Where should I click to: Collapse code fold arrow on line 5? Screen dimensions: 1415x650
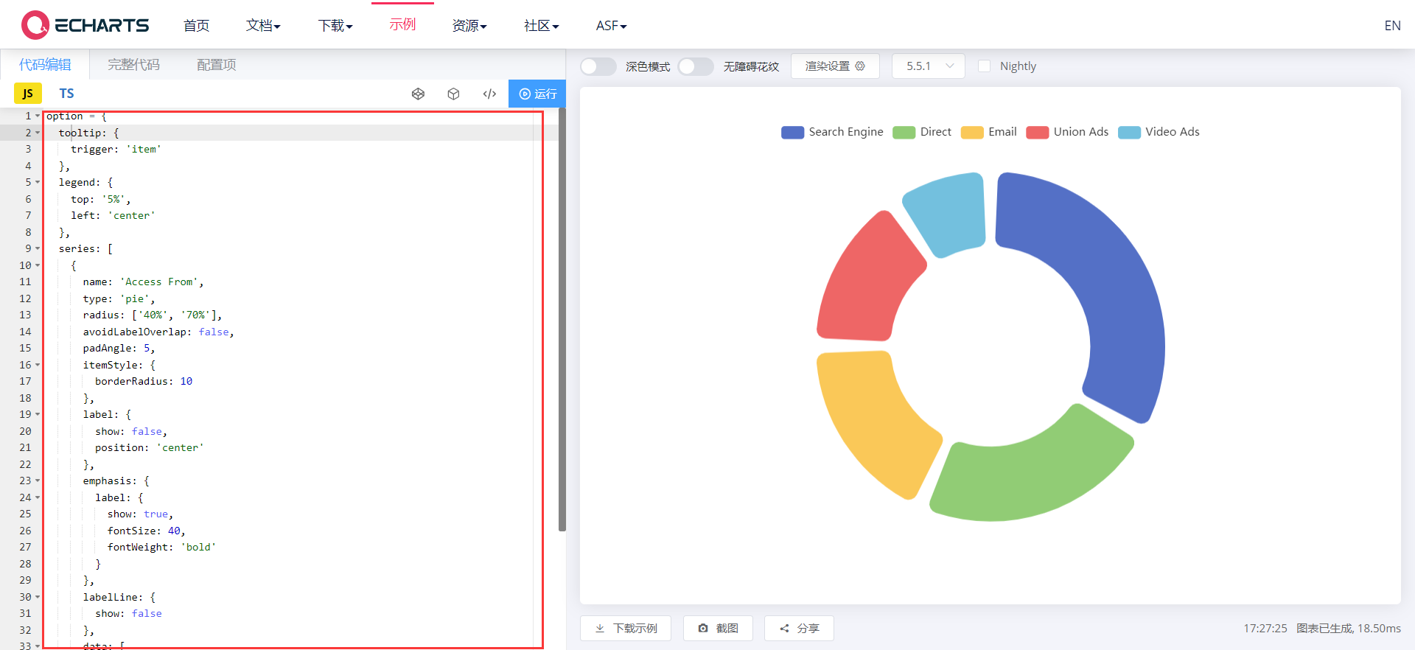[x=38, y=182]
